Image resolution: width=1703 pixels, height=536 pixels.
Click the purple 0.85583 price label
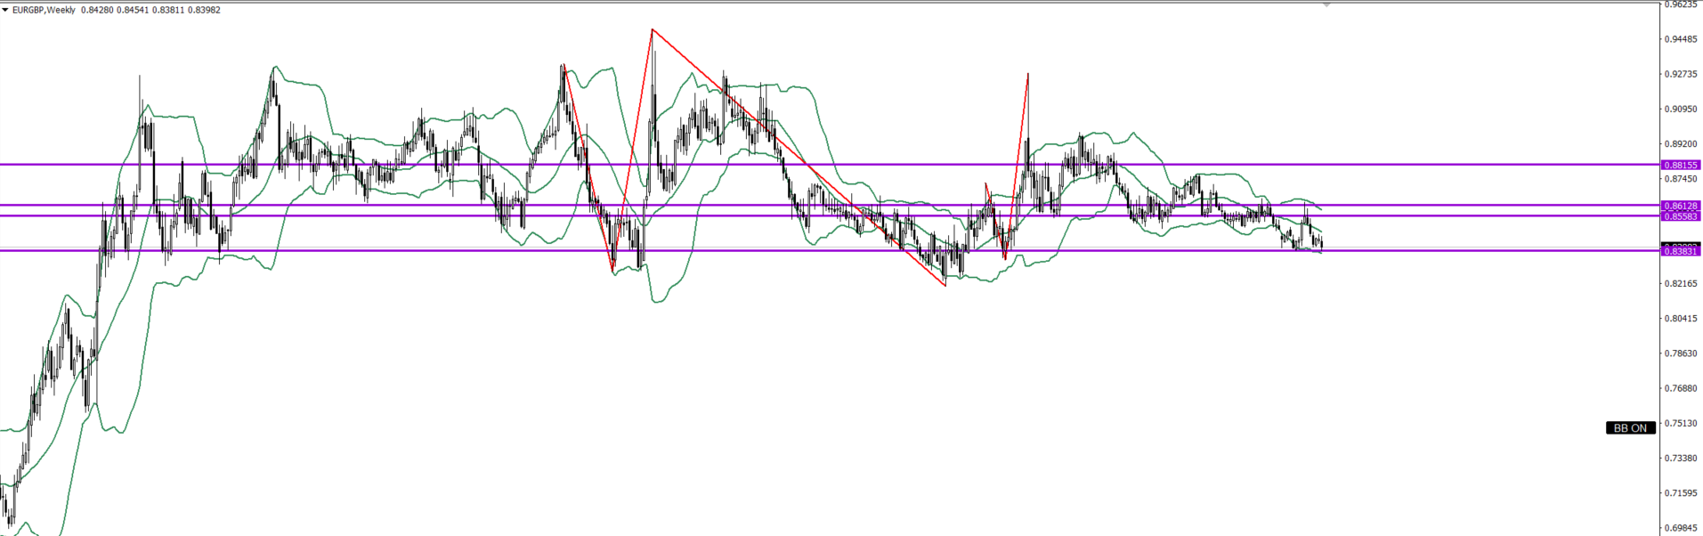[x=1681, y=216]
